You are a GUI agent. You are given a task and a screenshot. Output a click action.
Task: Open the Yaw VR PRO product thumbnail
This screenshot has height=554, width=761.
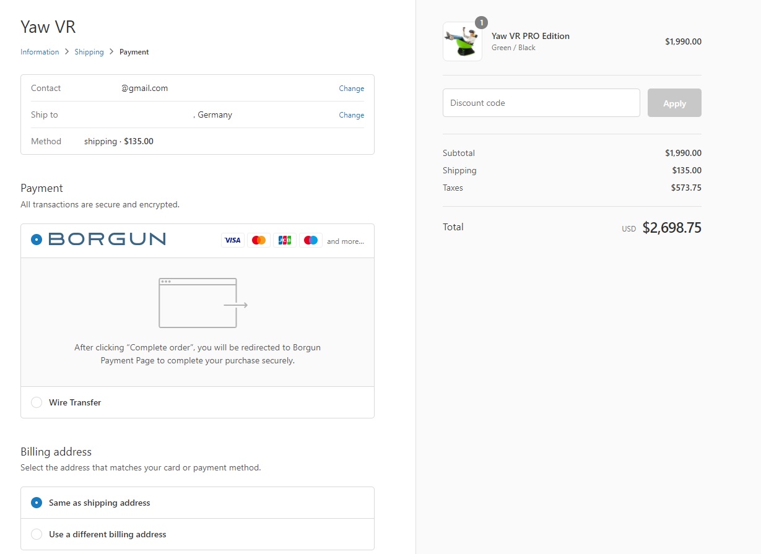[463, 41]
